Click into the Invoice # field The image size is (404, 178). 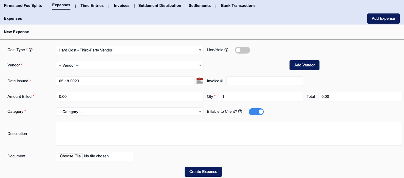pyautogui.click(x=265, y=81)
